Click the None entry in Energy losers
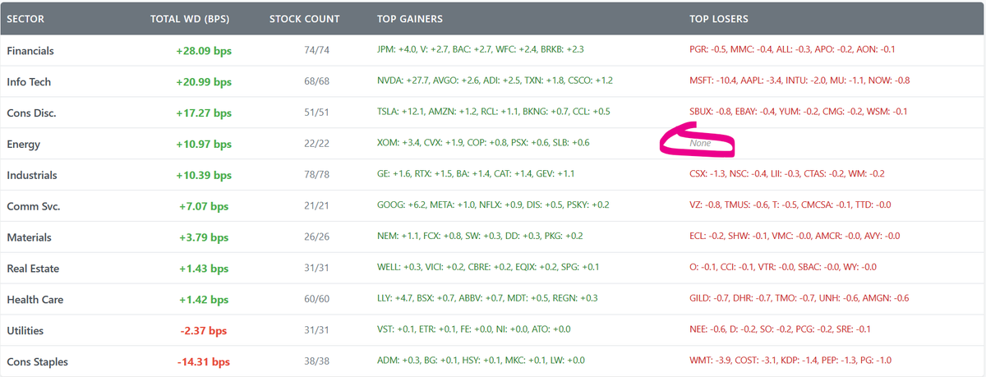Image resolution: width=986 pixels, height=377 pixels. [700, 144]
